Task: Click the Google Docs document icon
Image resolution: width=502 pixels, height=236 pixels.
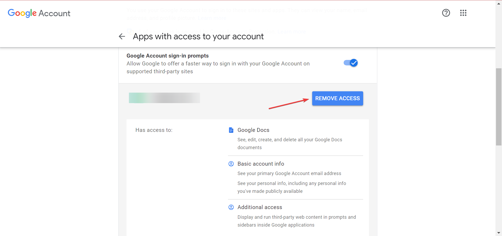Action: 231,130
